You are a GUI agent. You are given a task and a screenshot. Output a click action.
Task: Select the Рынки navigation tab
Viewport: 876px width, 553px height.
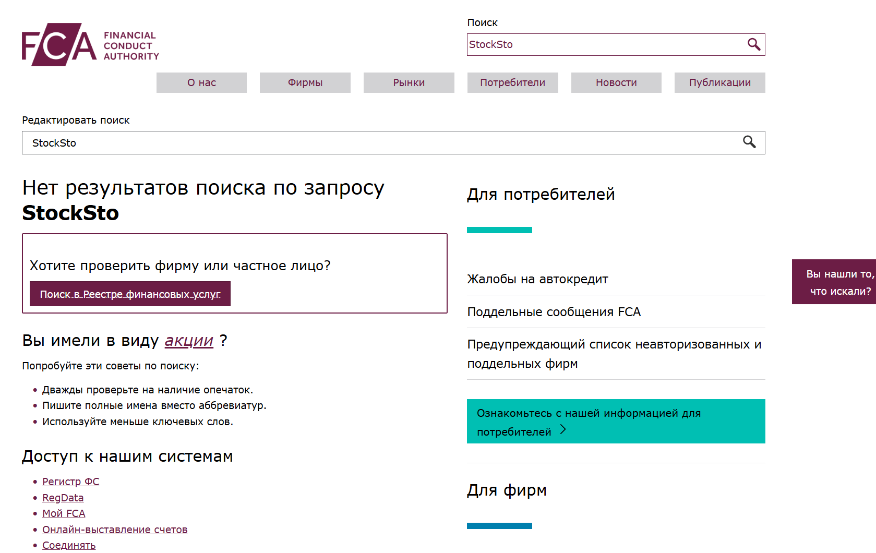coord(409,82)
